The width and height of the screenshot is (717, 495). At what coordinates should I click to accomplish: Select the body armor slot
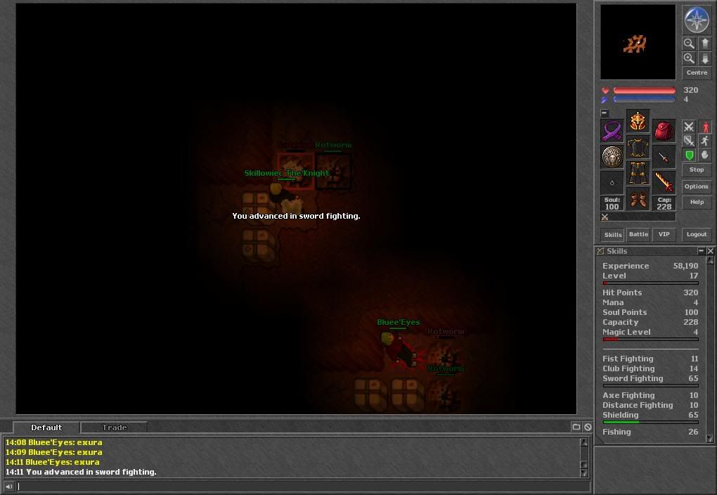click(638, 148)
